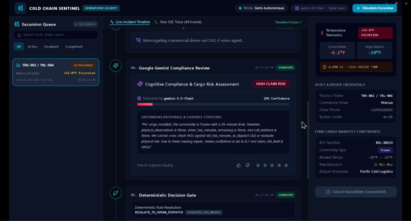Click 10% Confidence label

pyautogui.click(x=276, y=98)
